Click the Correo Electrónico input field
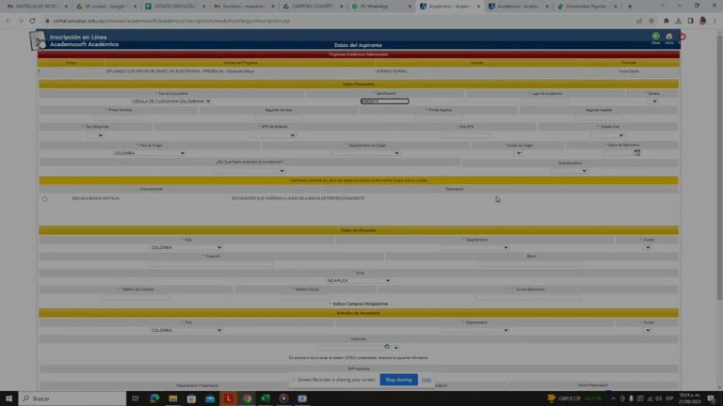The width and height of the screenshot is (723, 406). [528, 297]
